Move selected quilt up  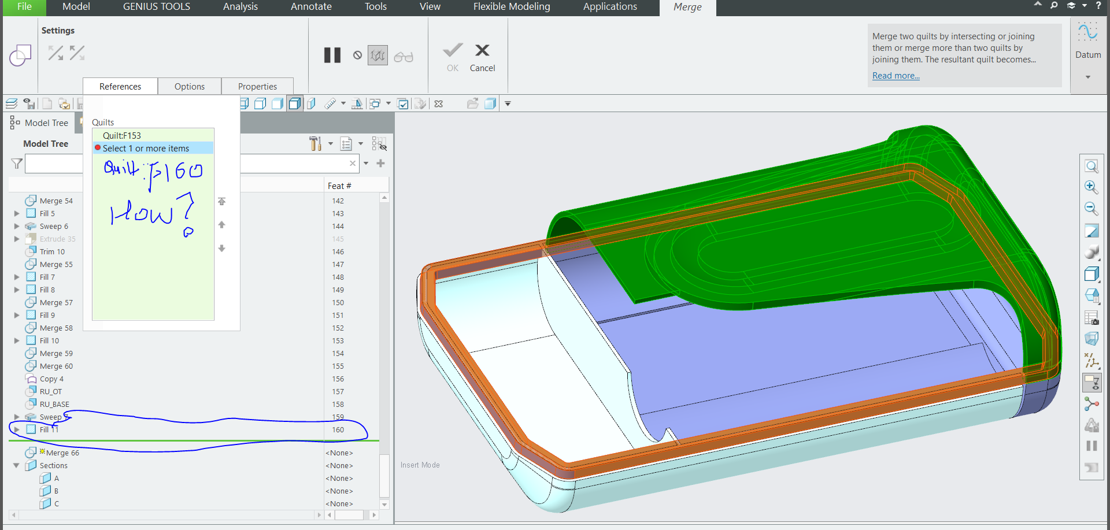tap(221, 224)
